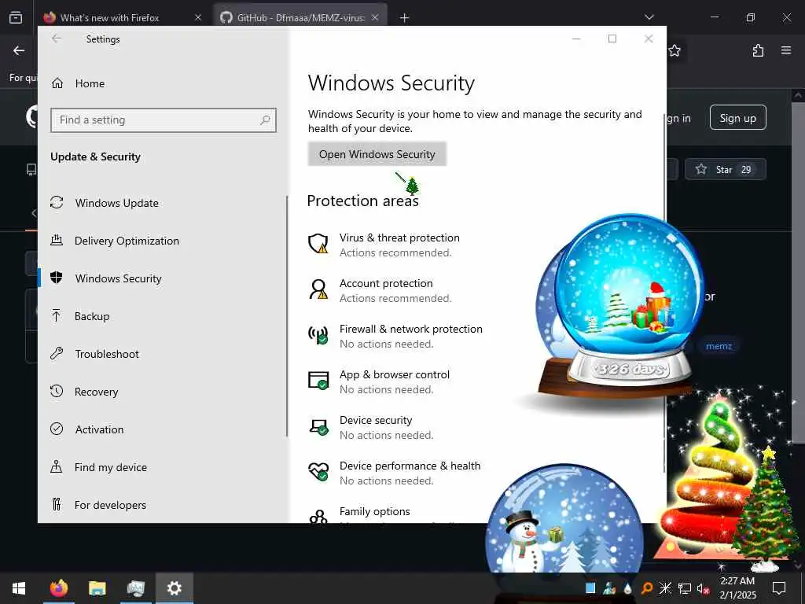Open the notification center icon
This screenshot has width=805, height=604.
click(779, 588)
